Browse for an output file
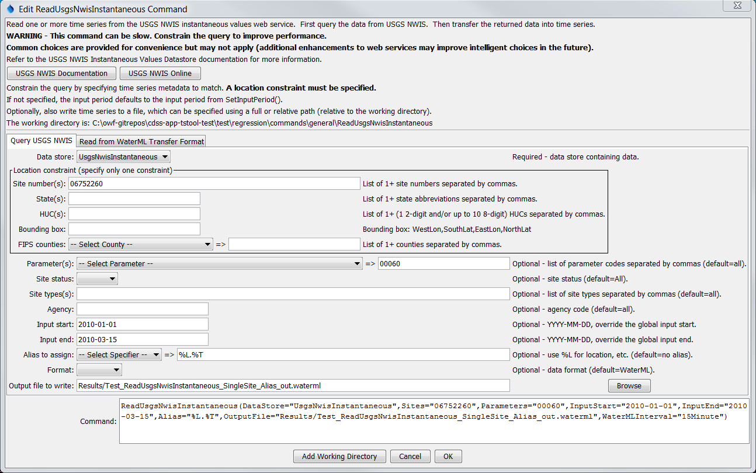756x473 pixels. click(629, 385)
